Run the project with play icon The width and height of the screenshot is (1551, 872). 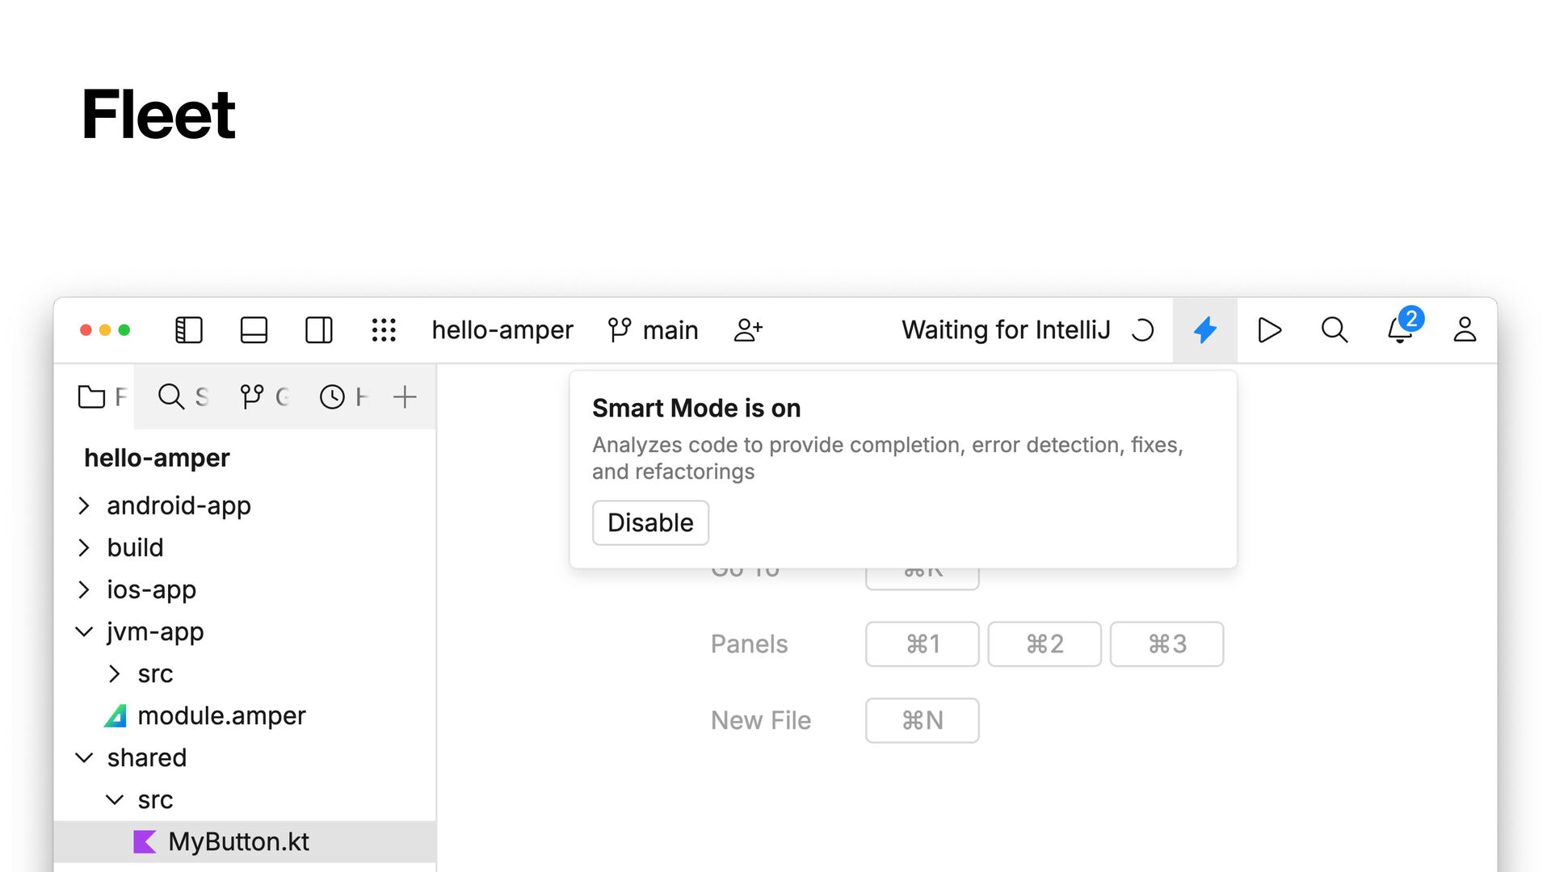[x=1270, y=330]
